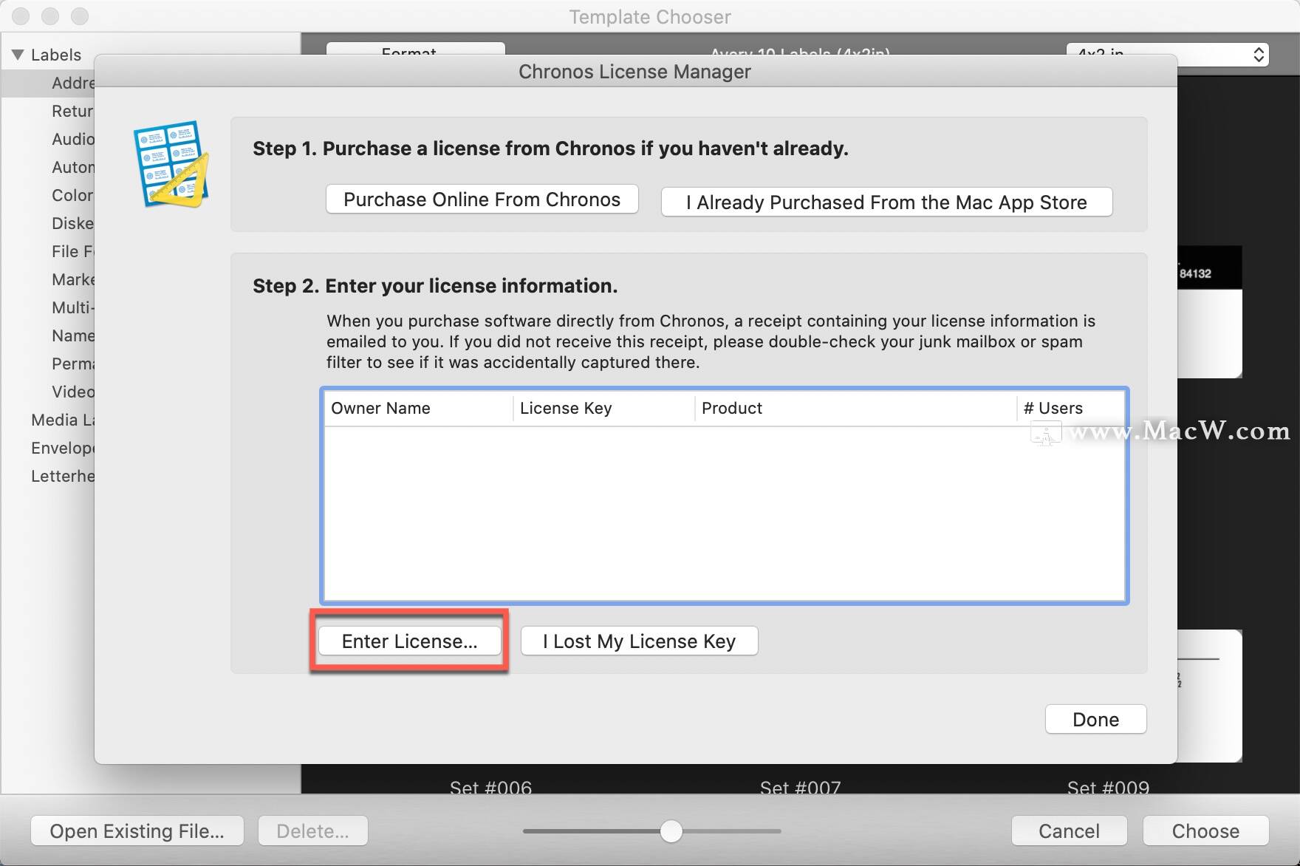This screenshot has height=866, width=1300.
Task: Click the thumbnail size slider knob
Action: click(x=671, y=831)
